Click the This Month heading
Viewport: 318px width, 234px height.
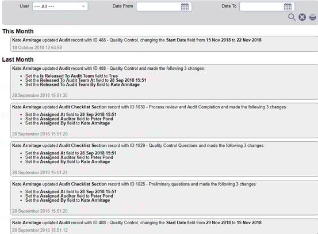click(x=18, y=31)
